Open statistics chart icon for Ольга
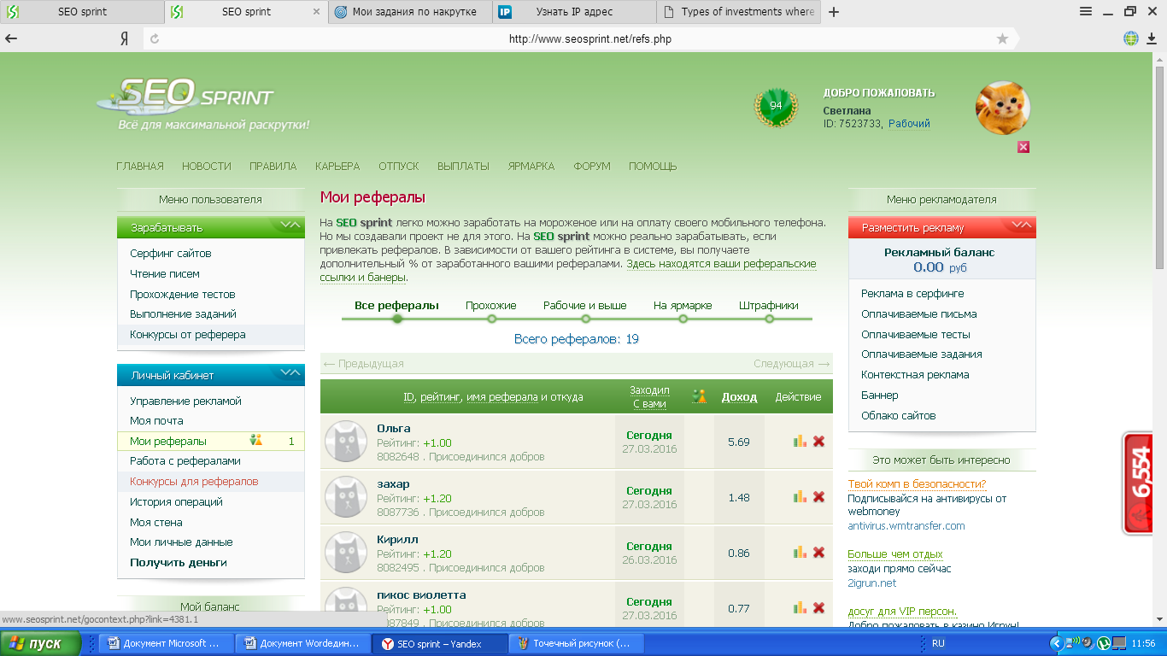Image resolution: width=1167 pixels, height=656 pixels. pos(800,442)
